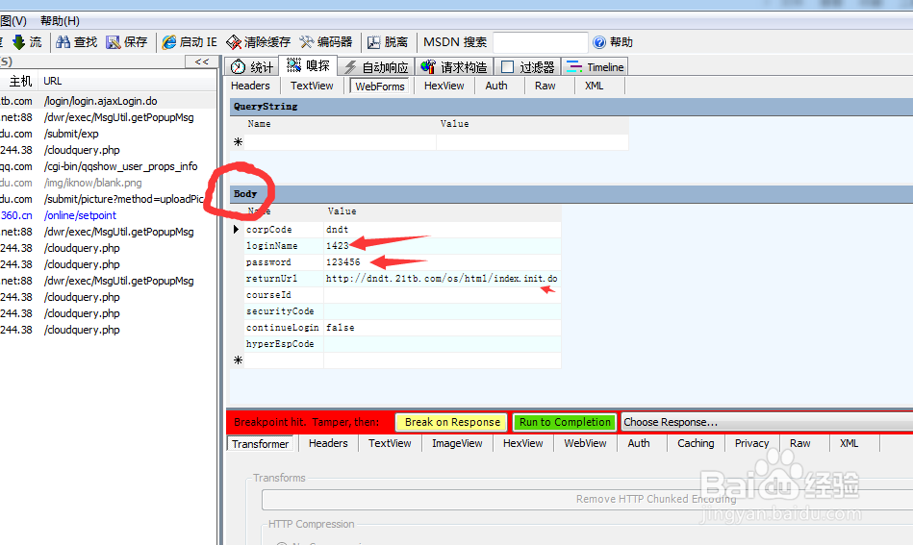The width and height of the screenshot is (913, 545).
Task: Select the /submit/exp session row
Action: (x=109, y=134)
